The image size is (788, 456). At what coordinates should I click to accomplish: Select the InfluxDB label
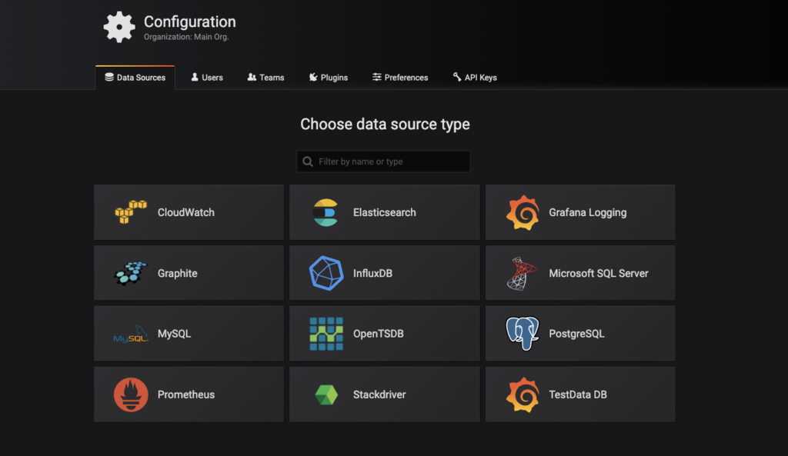point(372,273)
